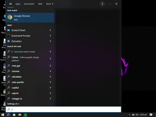Click the Windows Start button
156x117 pixels.
coord(3,115)
